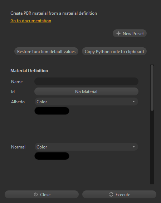
Task: Click the power icon on the Close button
Action: [36, 194]
